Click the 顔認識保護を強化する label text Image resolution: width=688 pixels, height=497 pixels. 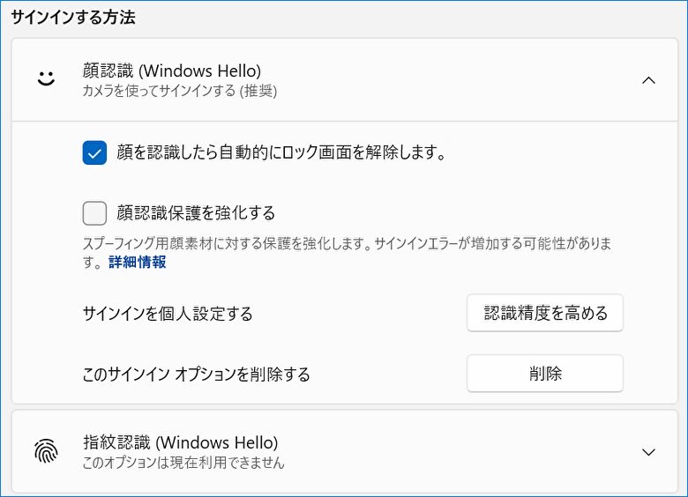pyautogui.click(x=196, y=213)
